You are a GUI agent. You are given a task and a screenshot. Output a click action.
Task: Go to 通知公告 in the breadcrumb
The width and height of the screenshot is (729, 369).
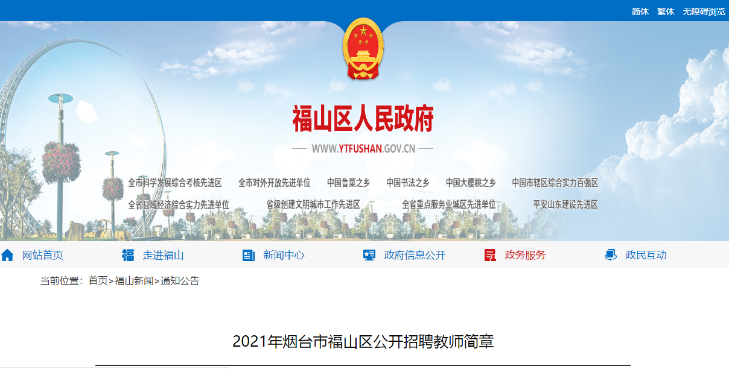[x=180, y=281]
